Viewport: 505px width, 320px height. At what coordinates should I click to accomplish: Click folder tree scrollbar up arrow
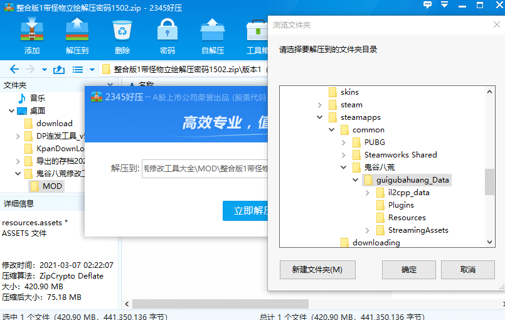click(x=489, y=92)
